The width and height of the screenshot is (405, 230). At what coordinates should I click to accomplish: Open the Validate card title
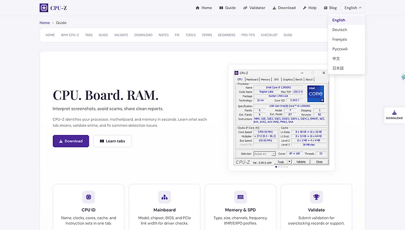[316, 210]
